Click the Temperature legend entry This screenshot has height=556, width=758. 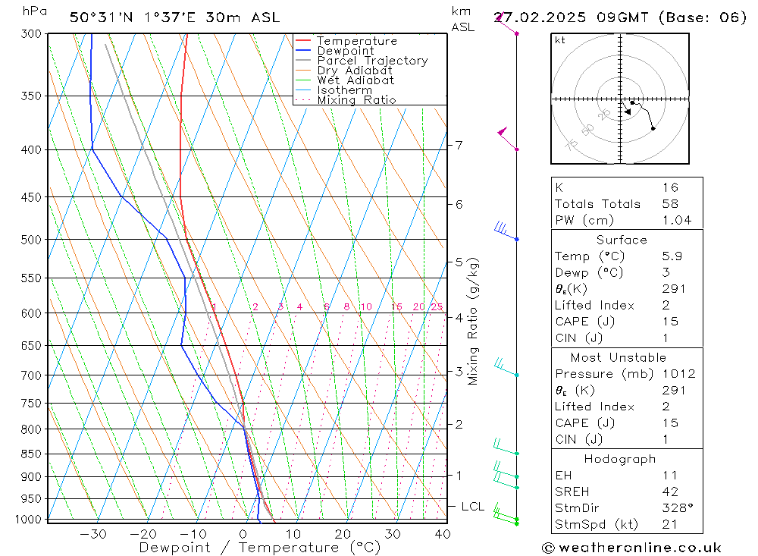[357, 41]
